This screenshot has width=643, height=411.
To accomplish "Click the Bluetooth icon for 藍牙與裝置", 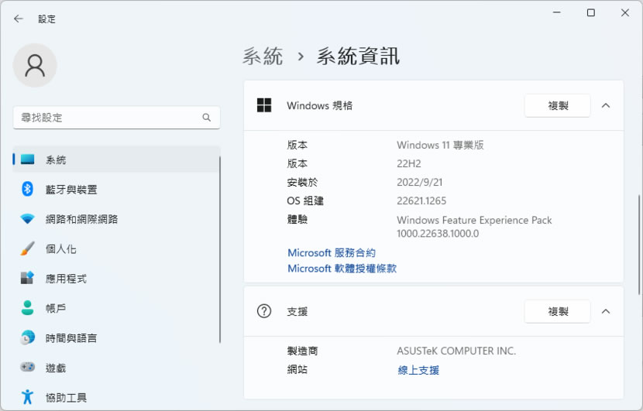I will [x=27, y=189].
